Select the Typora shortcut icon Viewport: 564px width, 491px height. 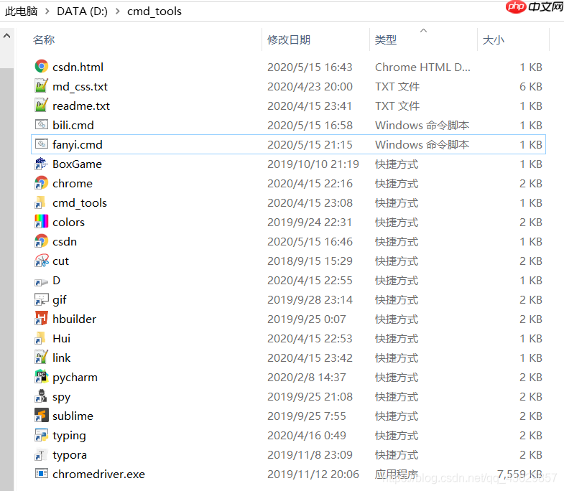coord(41,454)
